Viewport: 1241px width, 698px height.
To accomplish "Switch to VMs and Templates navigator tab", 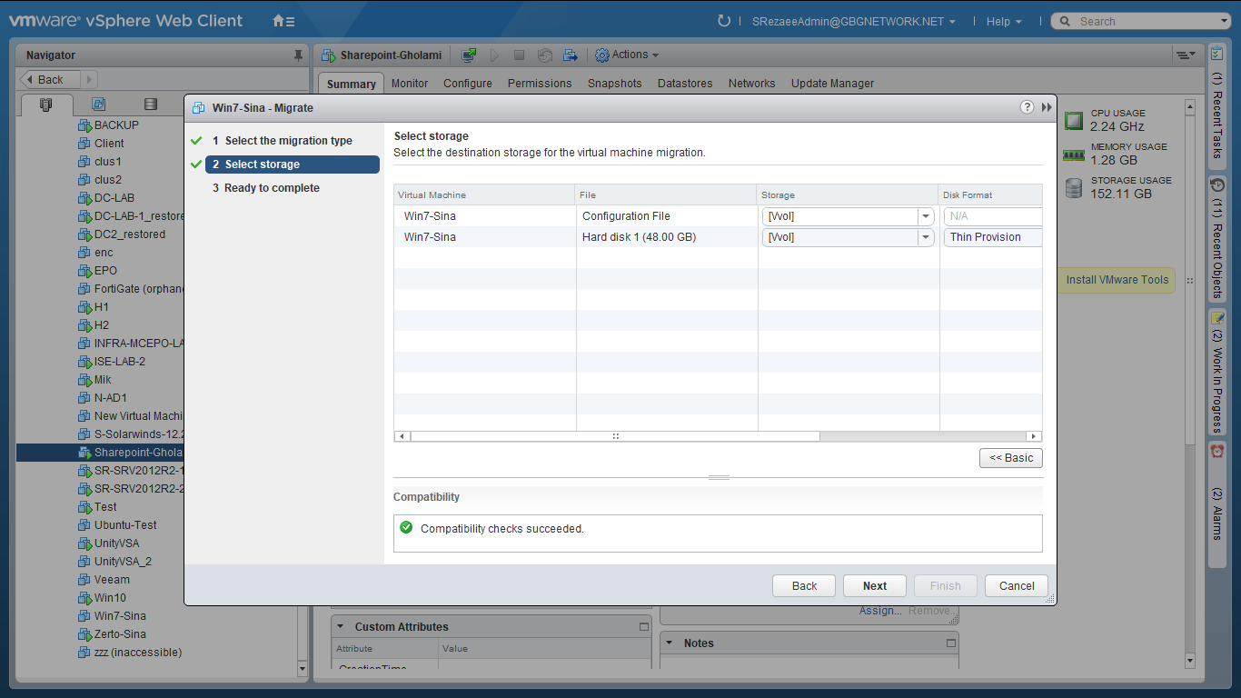I will pos(98,105).
